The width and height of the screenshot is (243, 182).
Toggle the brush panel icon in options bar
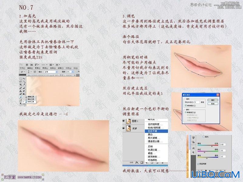(x=35, y=72)
